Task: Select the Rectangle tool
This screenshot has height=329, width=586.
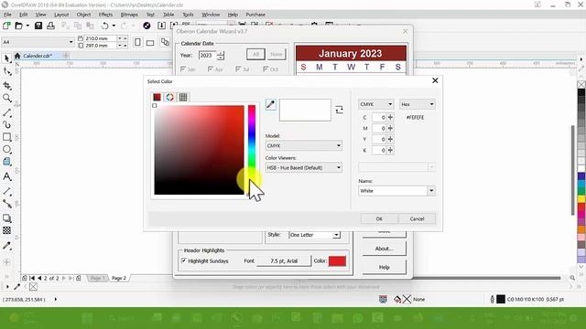Action: tap(6, 137)
